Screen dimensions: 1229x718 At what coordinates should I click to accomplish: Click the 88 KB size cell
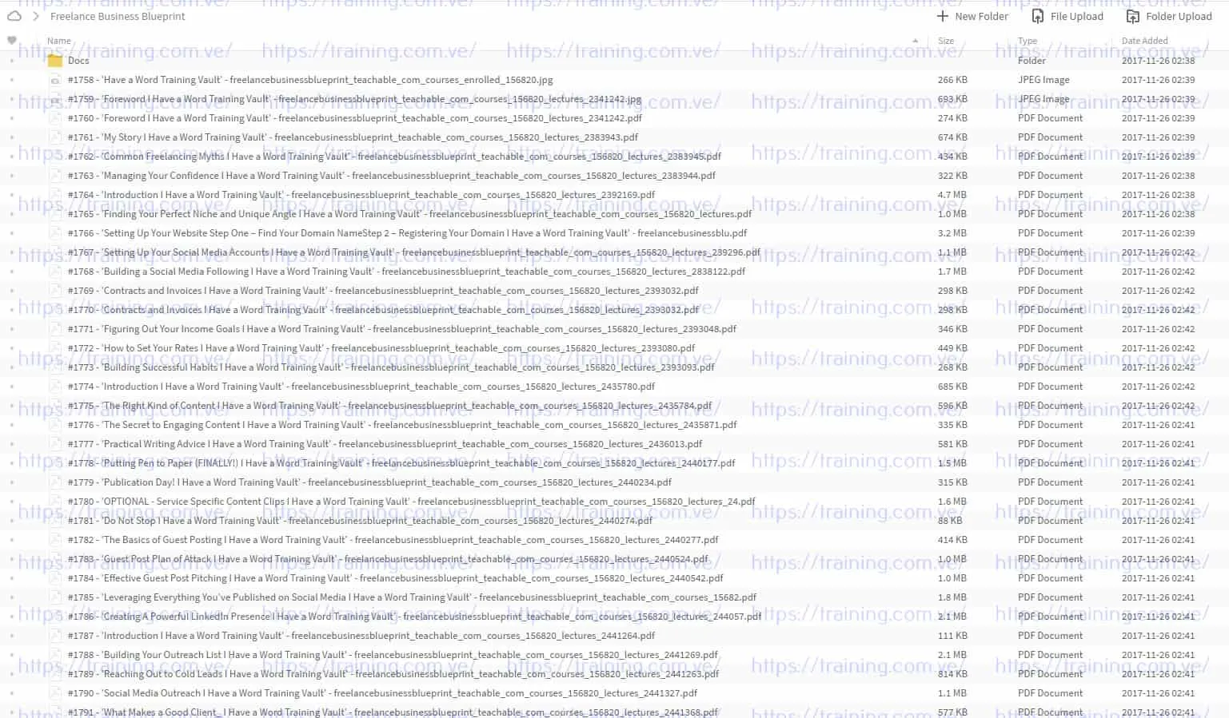click(950, 521)
